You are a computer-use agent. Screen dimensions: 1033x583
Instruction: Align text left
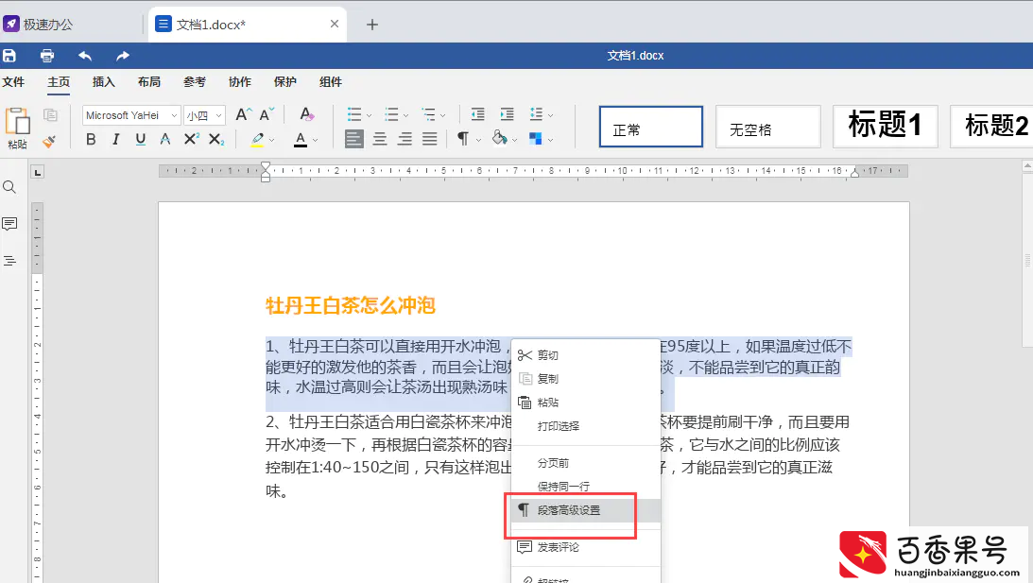pyautogui.click(x=353, y=139)
